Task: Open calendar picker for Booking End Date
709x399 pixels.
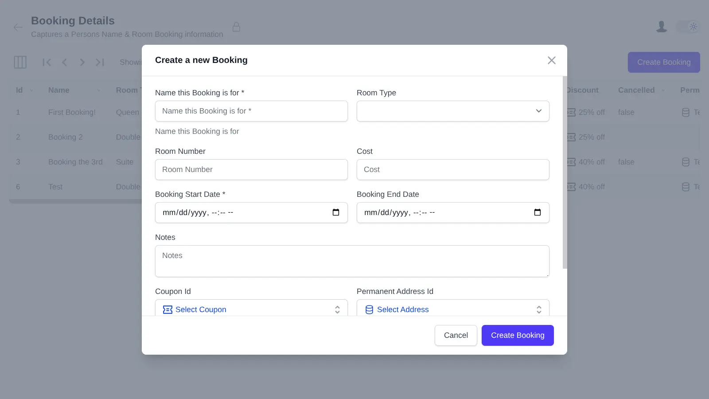Action: coord(538,212)
